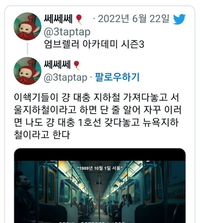Image resolution: width=200 pixels, height=223 pixels.
Task: Click the top @3taptap handle
Action: tap(67, 32)
